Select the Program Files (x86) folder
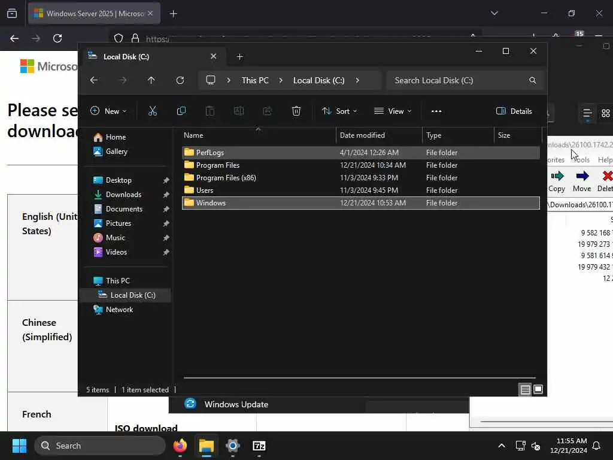This screenshot has width=613, height=460. click(x=360, y=177)
